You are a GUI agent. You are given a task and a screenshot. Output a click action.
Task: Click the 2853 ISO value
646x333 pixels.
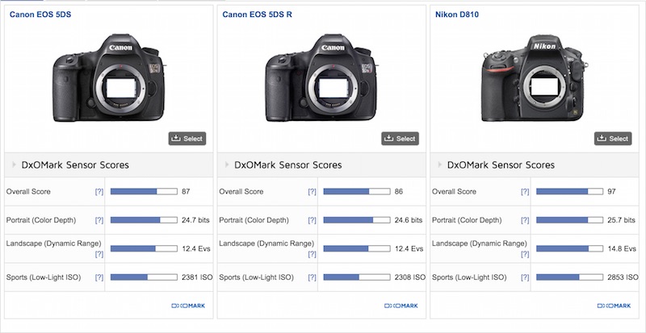click(623, 277)
